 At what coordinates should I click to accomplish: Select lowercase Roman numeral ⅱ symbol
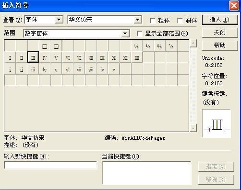click(22, 69)
